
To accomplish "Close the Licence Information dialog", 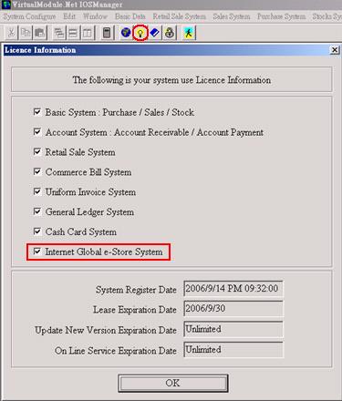I will click(x=335, y=50).
